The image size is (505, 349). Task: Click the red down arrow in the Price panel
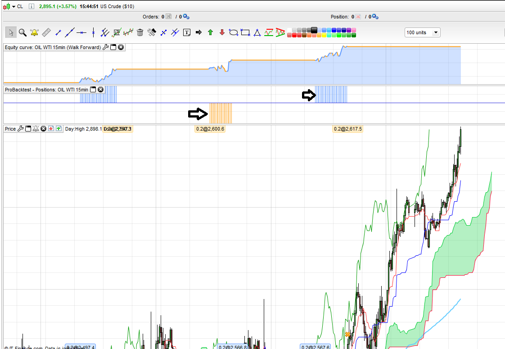point(51,129)
